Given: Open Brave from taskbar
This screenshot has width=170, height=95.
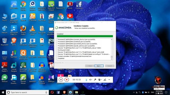Looking at the screenshot, I should (64, 92).
